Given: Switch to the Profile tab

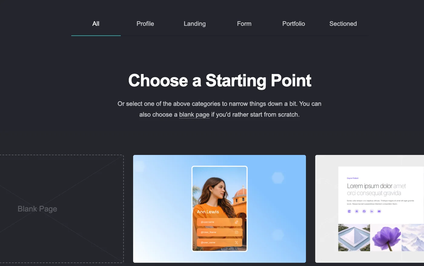Looking at the screenshot, I should tap(145, 24).
